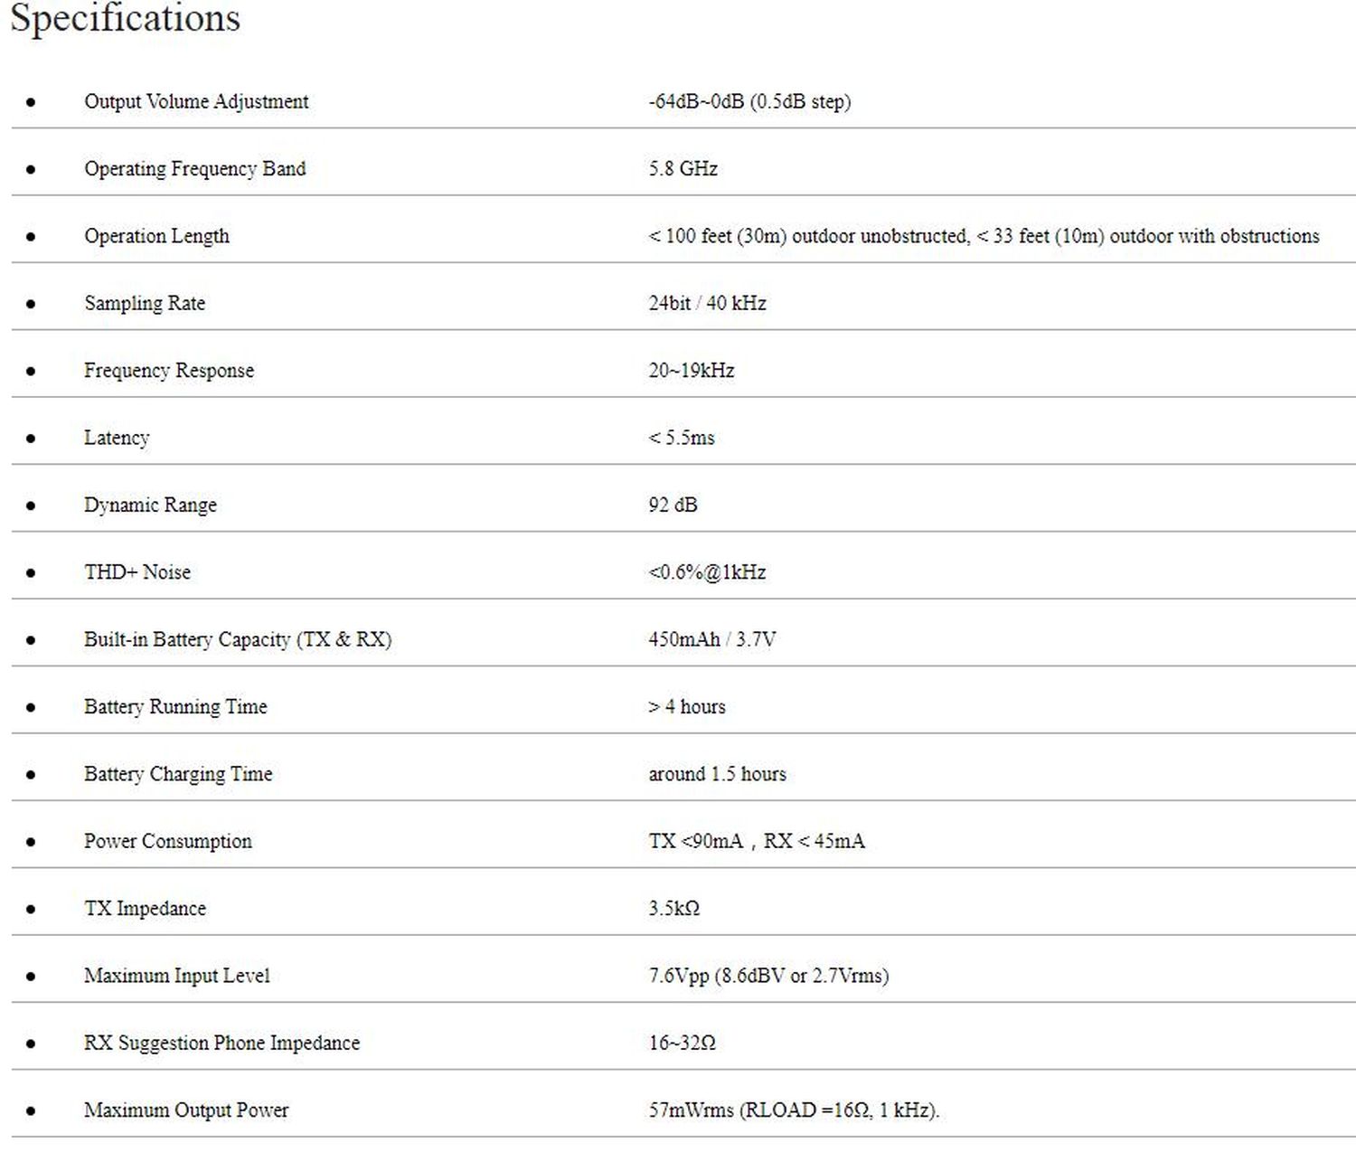Click the Dynamic Range label

pos(150,505)
